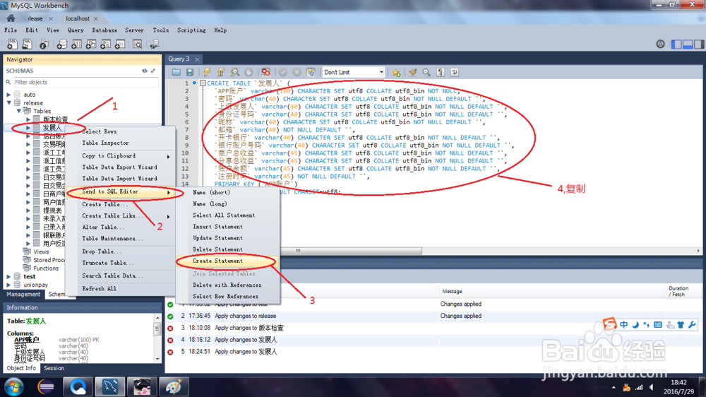Execute the query with lightning icon
The width and height of the screenshot is (706, 397).
pos(207,72)
